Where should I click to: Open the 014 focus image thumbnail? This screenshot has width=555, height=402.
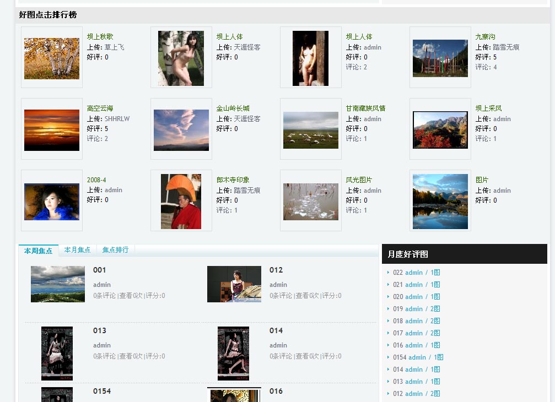tap(233, 354)
